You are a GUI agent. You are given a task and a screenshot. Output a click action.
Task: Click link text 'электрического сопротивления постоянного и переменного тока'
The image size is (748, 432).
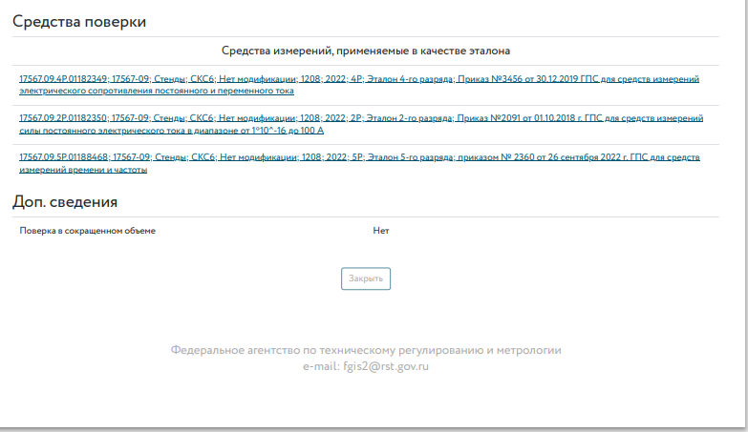click(156, 92)
